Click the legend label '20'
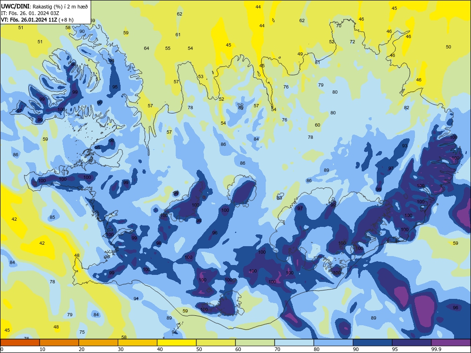Image resolution: width=471 pixels, height=353 pixels. [81, 349]
